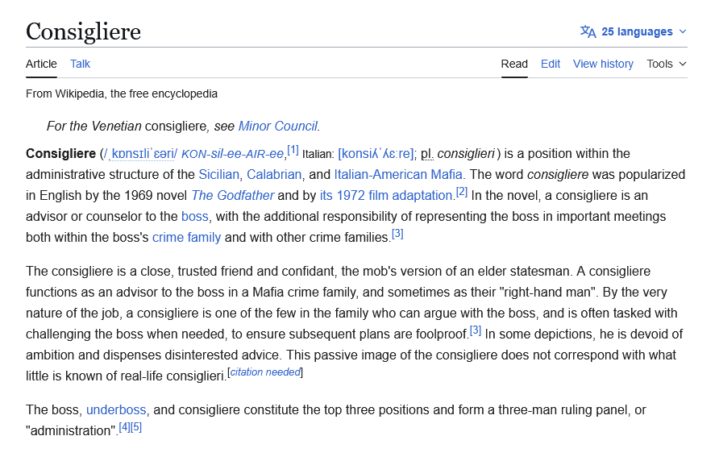Click the bold Consigliere word in intro
The width and height of the screenshot is (719, 461).
60,154
